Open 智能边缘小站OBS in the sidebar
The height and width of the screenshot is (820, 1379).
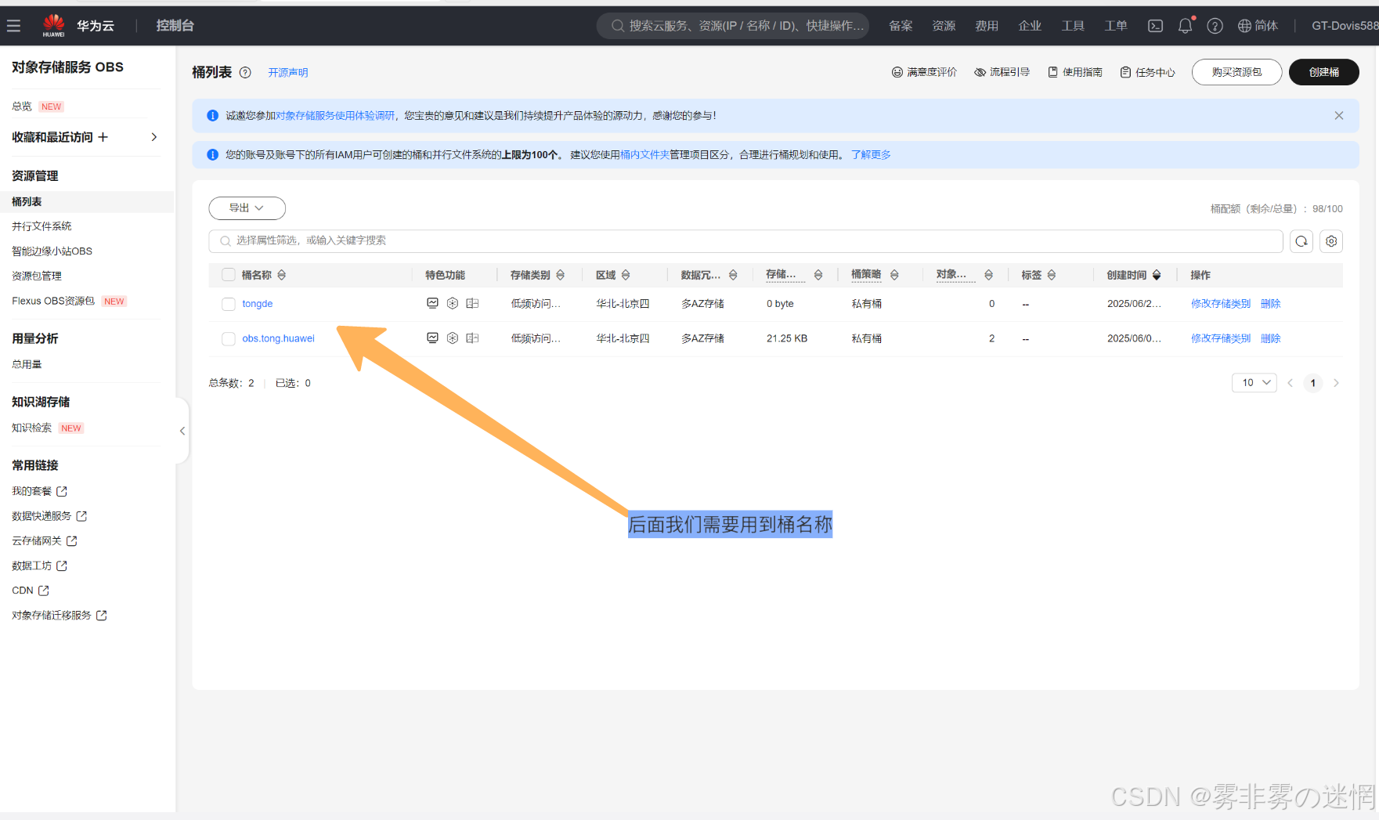pyautogui.click(x=52, y=251)
